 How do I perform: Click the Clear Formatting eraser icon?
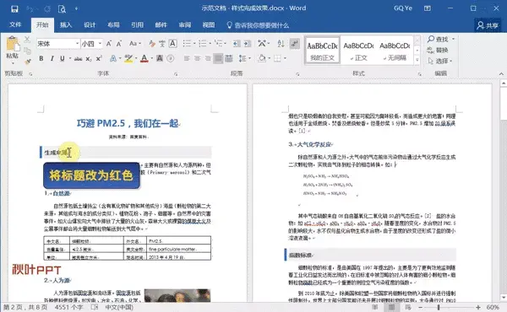click(x=151, y=44)
